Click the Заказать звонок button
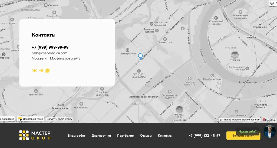 [243, 136]
